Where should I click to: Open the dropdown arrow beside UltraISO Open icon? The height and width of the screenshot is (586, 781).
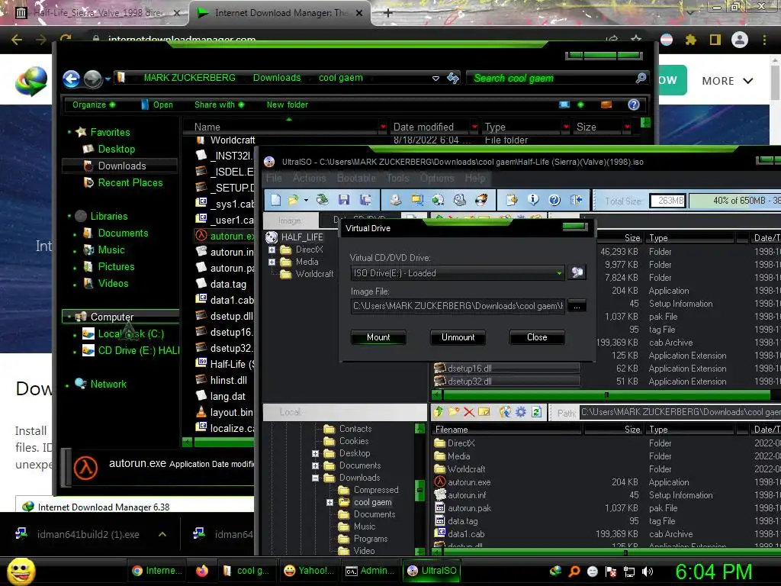[x=306, y=201]
